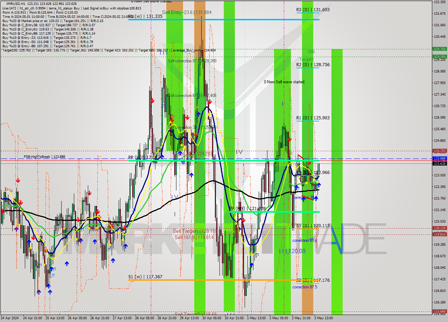The height and width of the screenshot is (322, 448).
Task: Click the 121.760 price scale value
Action: tap(440, 198)
